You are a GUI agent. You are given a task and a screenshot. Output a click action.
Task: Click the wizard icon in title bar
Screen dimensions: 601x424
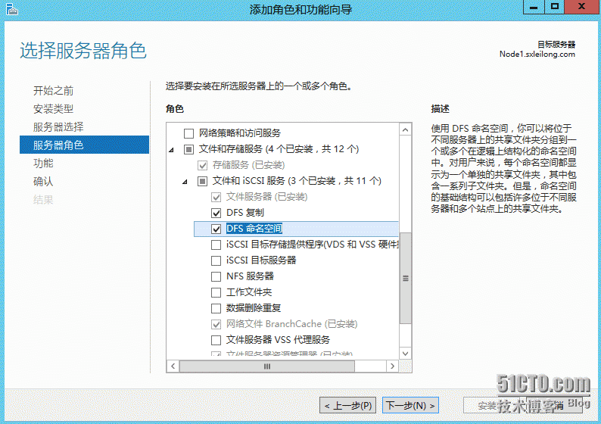(x=12, y=9)
